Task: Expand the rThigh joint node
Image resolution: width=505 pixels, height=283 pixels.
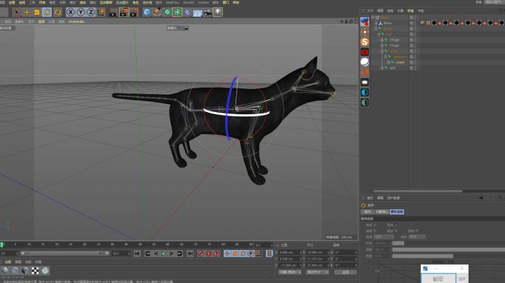Action: (382, 40)
